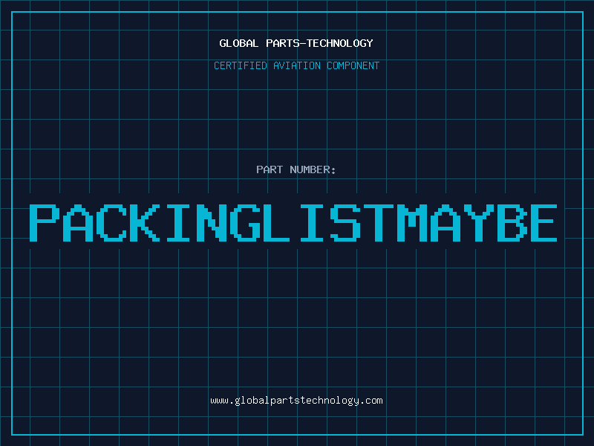
Task: Click the GLOBAL PARTS-TECHNOLOGY heading
Action: coord(296,43)
